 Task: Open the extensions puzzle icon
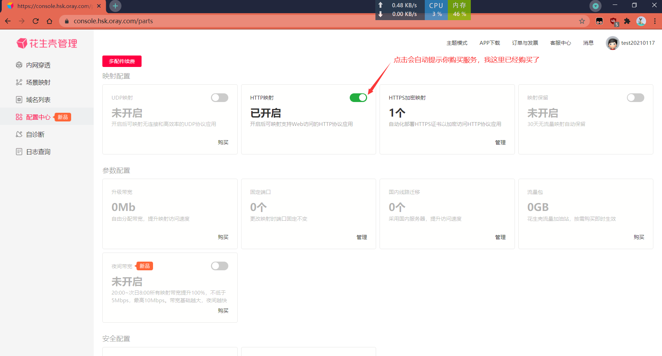[627, 21]
